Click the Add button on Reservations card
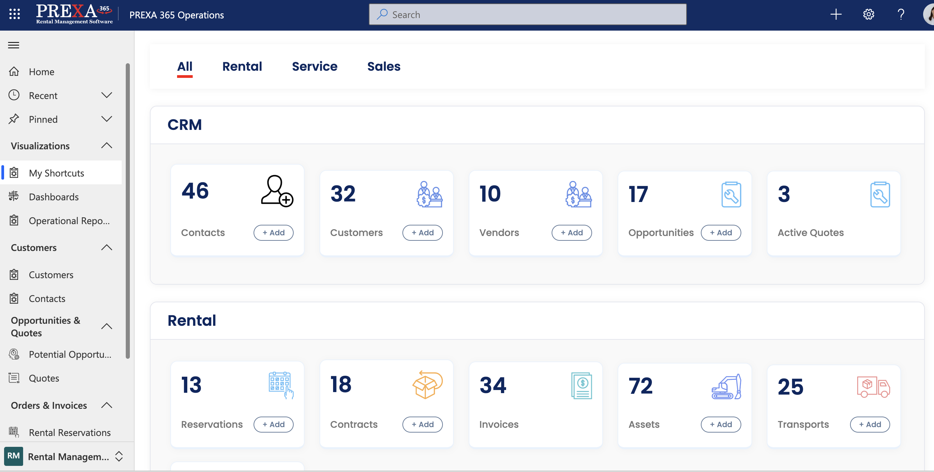 pos(273,424)
